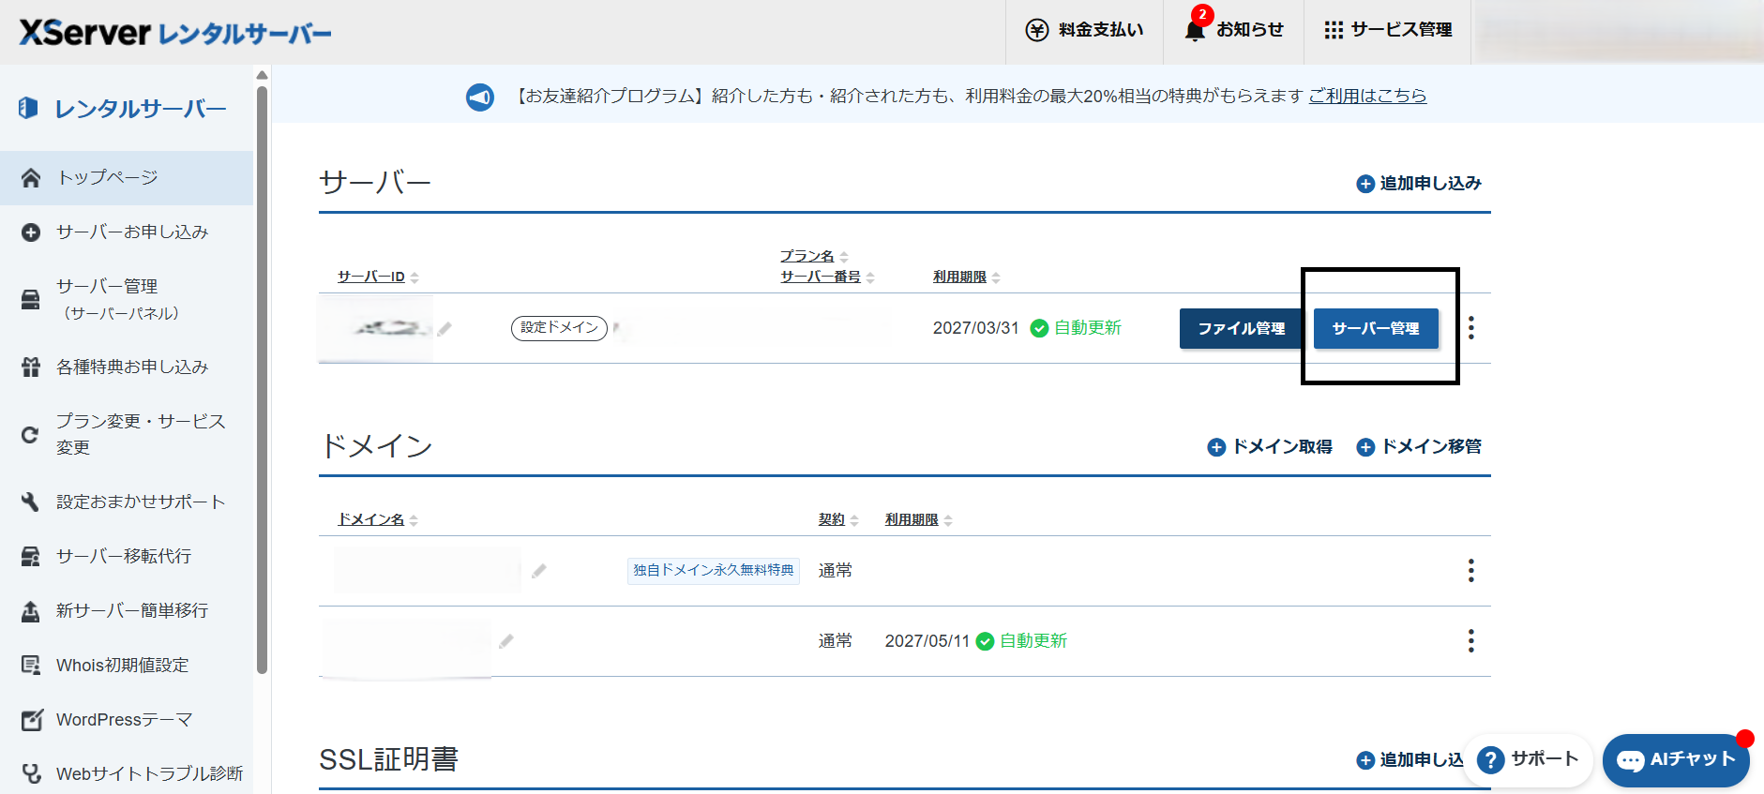Edit domain expiring 2027/05/11

click(x=506, y=641)
